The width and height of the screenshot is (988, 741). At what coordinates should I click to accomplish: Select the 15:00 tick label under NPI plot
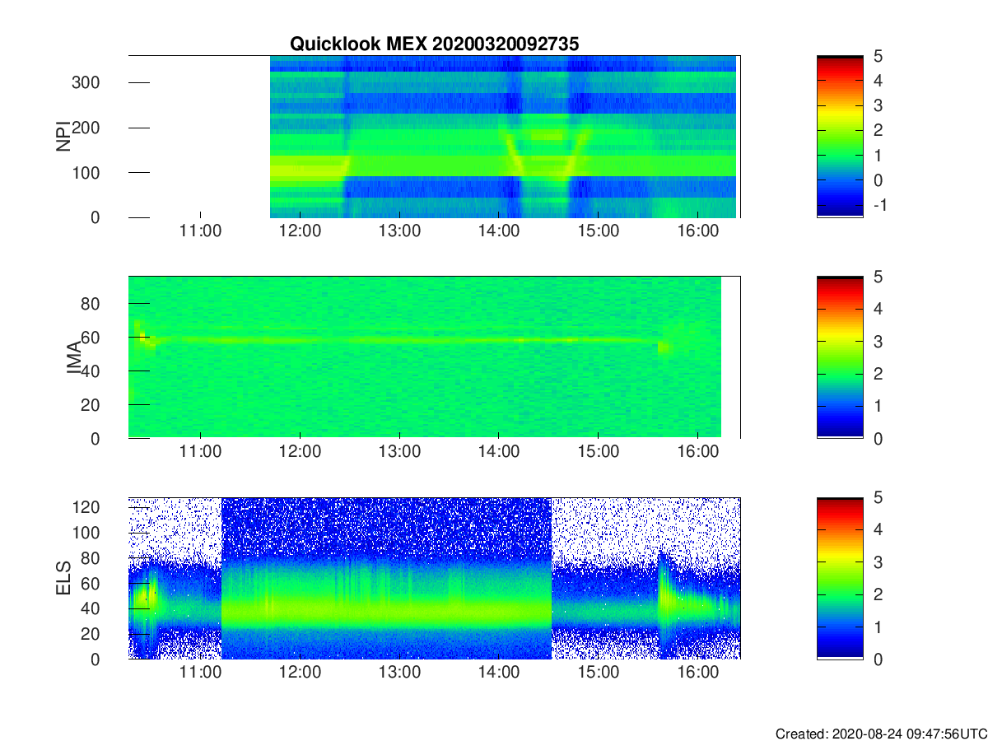click(x=598, y=231)
